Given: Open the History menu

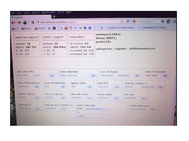Looking at the screenshot, I should click(x=36, y=13).
